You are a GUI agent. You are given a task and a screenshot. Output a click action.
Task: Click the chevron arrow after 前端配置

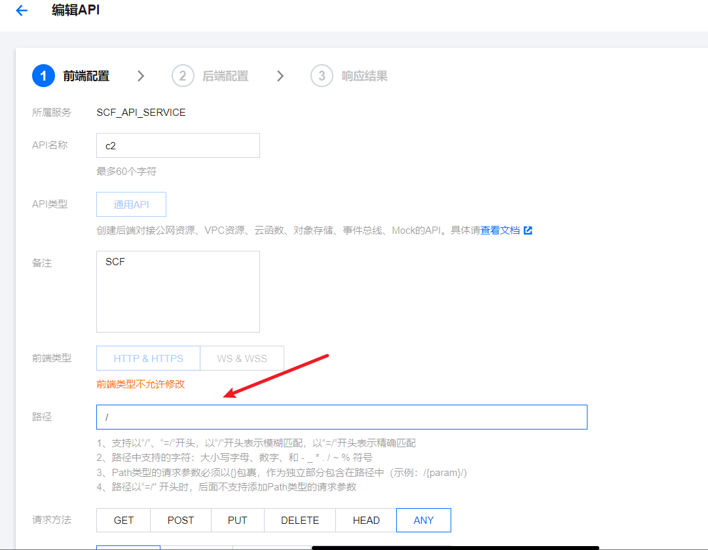(x=141, y=76)
